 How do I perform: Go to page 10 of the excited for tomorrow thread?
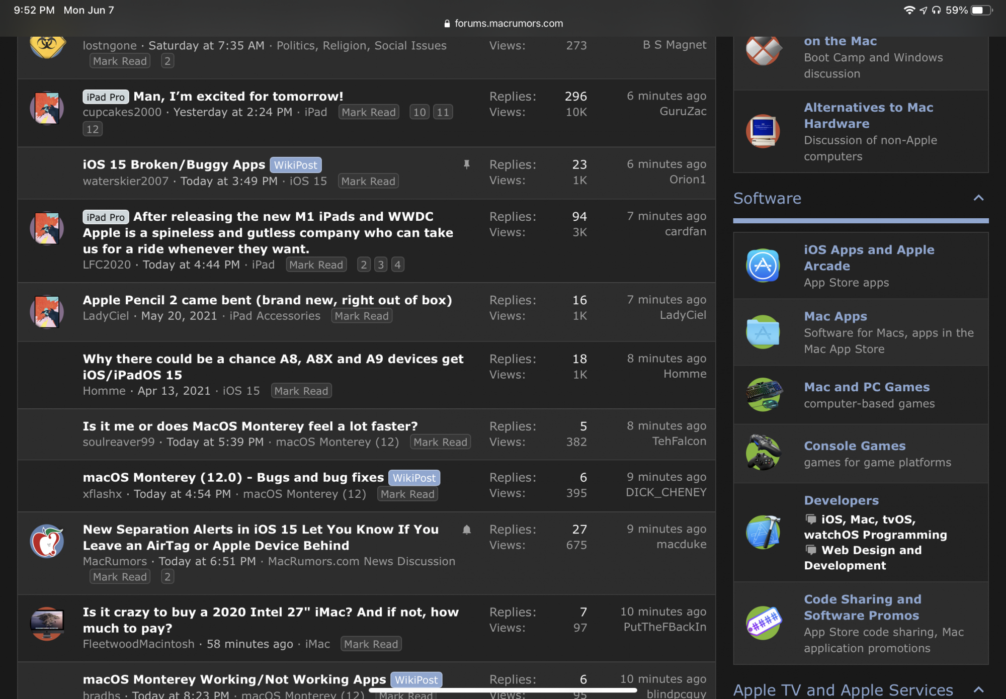[x=420, y=112]
